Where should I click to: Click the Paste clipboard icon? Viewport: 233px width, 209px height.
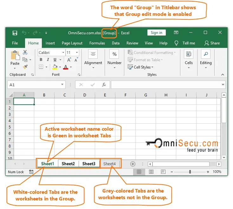pos(15,55)
